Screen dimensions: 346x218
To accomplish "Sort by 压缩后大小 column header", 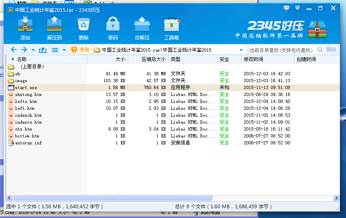I will coord(148,59).
